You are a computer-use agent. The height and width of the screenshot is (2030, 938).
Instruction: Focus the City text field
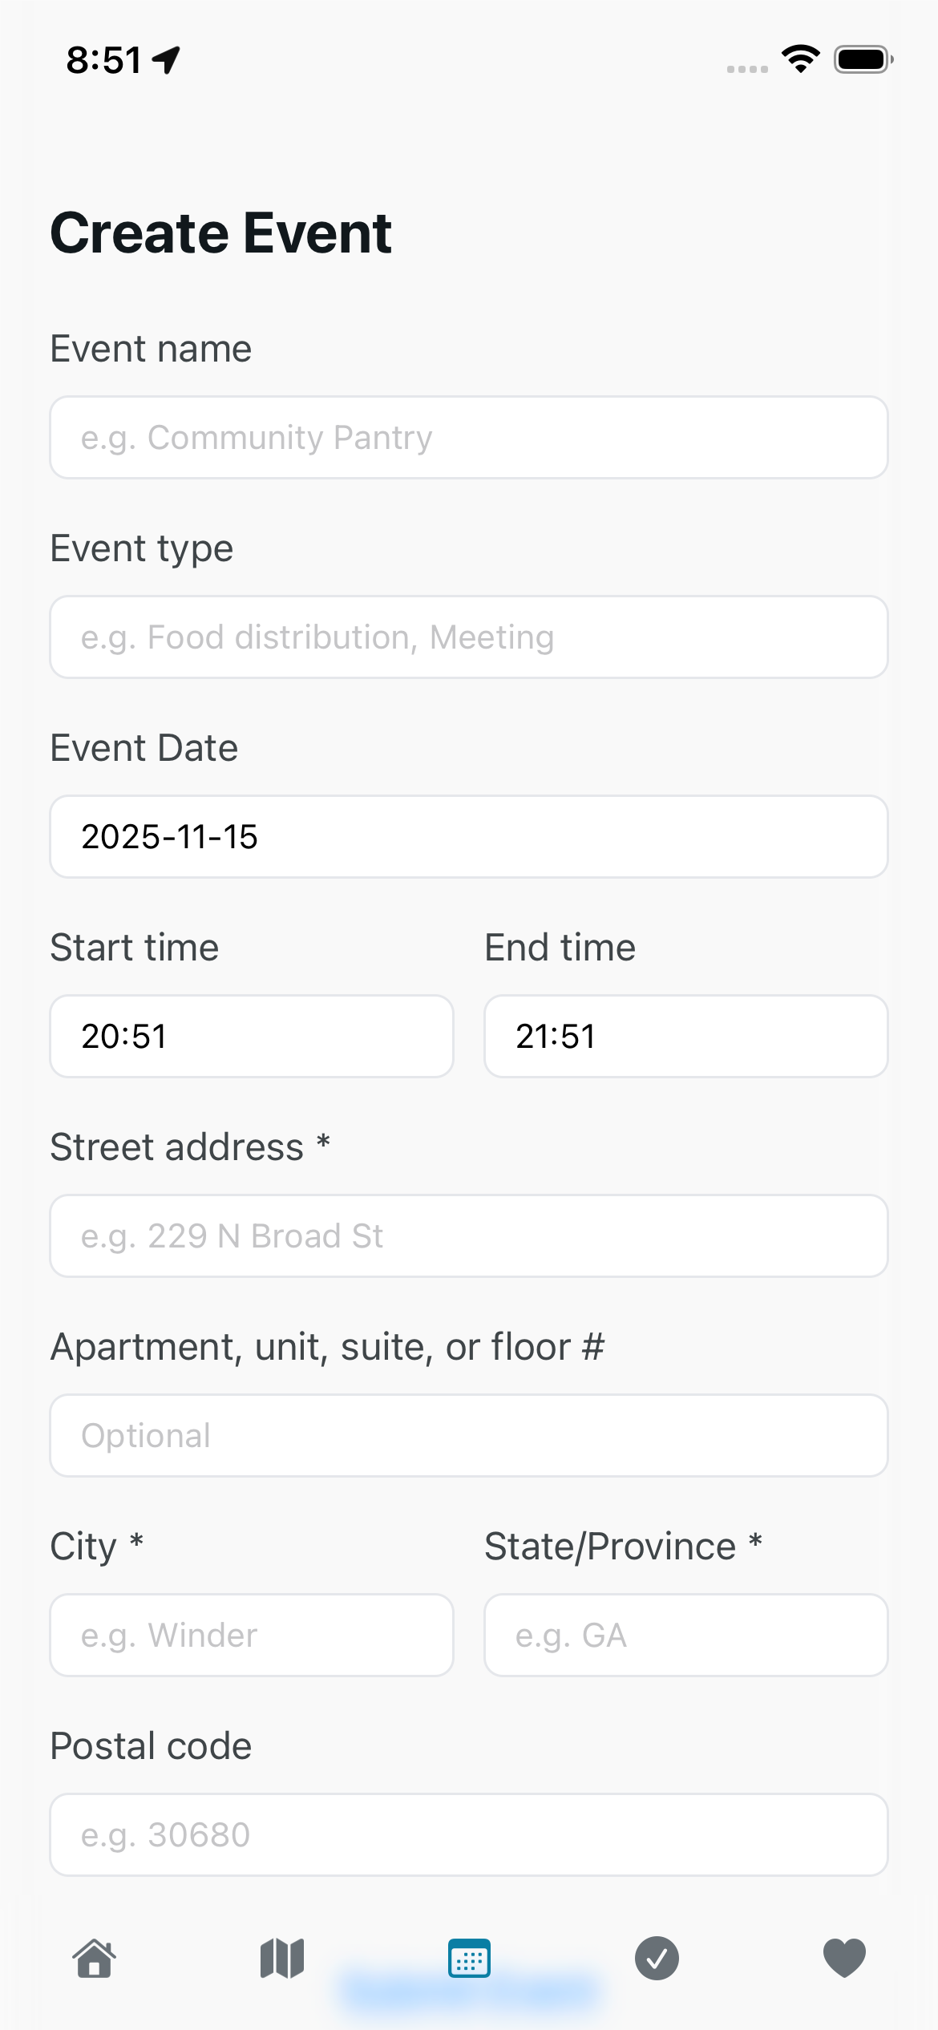point(252,1636)
